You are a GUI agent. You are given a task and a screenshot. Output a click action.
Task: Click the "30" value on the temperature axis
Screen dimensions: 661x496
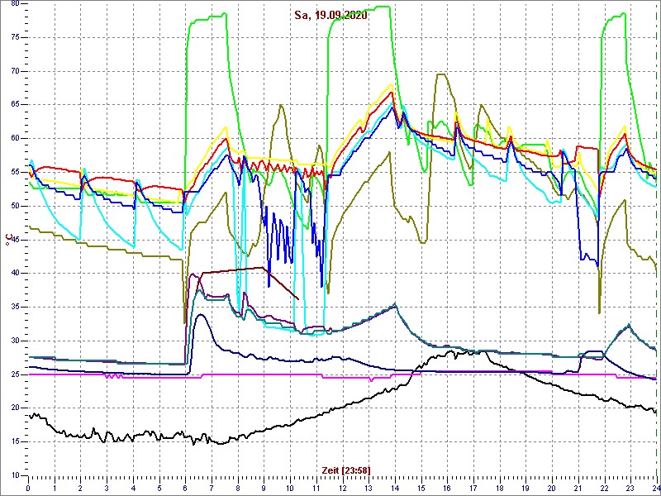[x=13, y=341]
